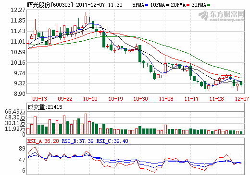Select the timestamp 2017-12-07 11:39

coord(99,5)
